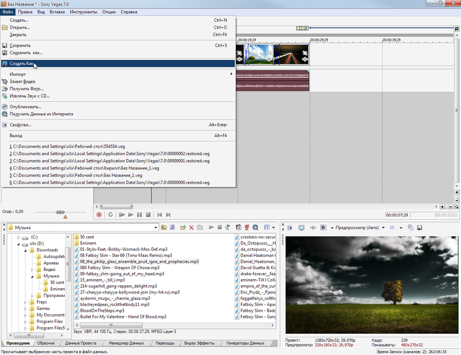Click the cursor position field 00:00:07;29
The width and height of the screenshot is (461, 355).
click(397, 215)
